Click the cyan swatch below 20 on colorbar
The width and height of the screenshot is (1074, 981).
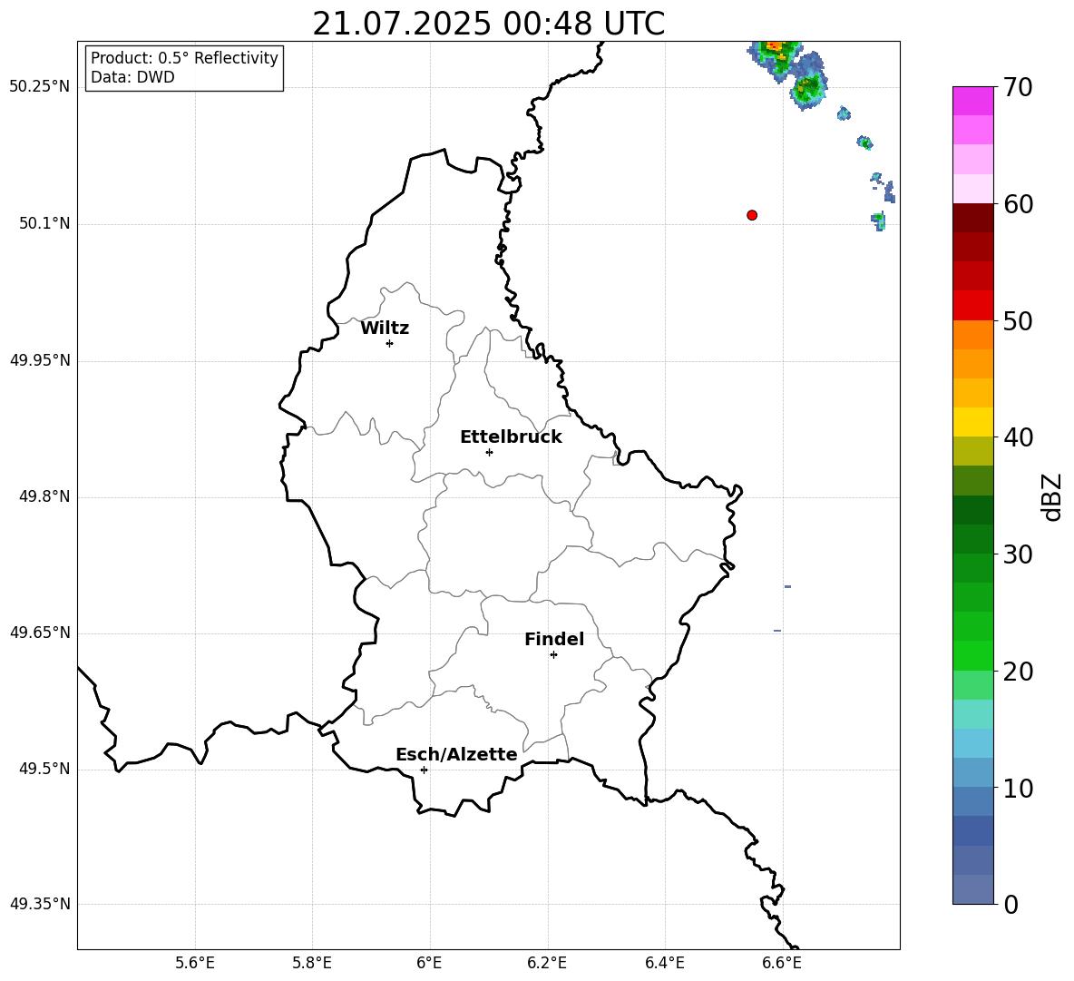click(x=972, y=714)
